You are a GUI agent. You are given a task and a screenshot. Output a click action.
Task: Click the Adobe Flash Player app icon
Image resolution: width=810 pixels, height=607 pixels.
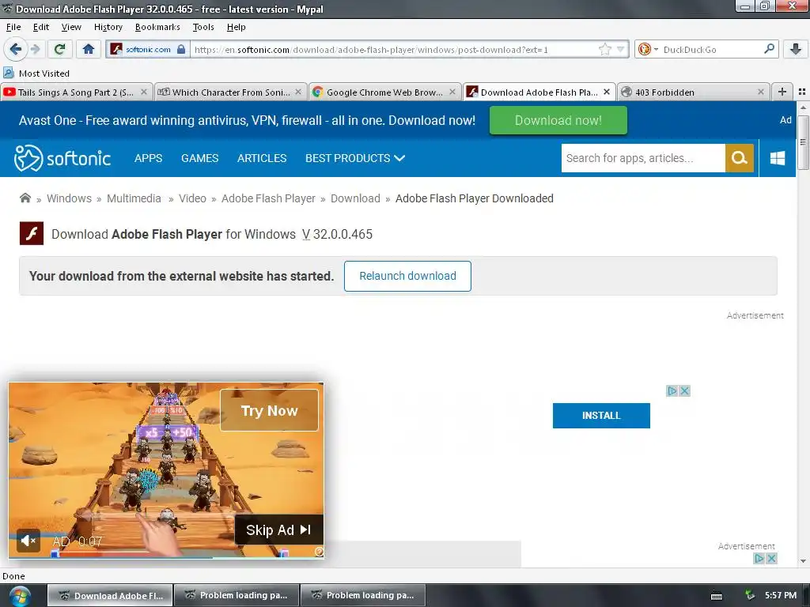click(32, 233)
